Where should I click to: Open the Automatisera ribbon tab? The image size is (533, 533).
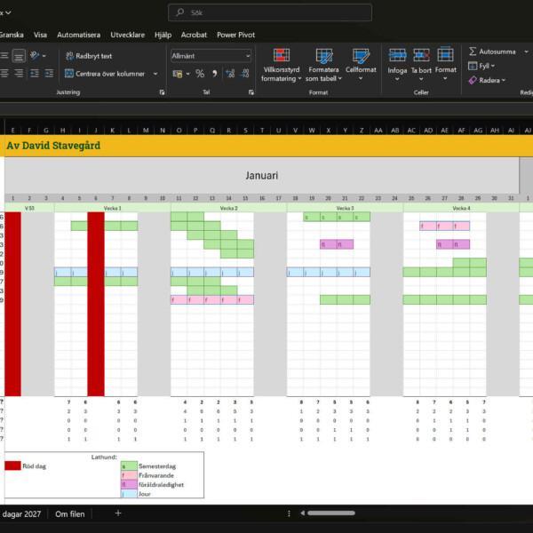(78, 35)
